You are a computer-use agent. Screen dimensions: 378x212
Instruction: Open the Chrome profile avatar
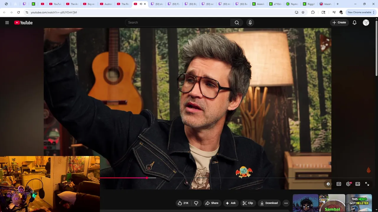341,12
